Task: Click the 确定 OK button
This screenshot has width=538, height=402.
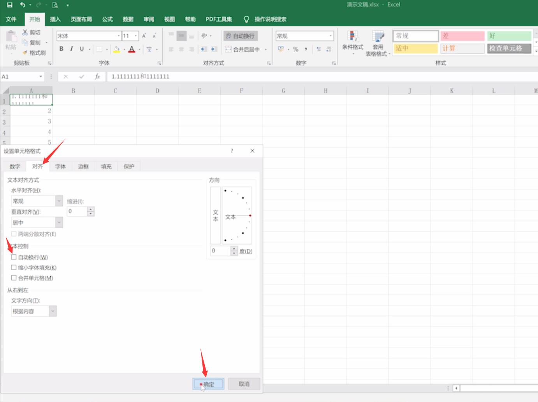Action: [208, 384]
